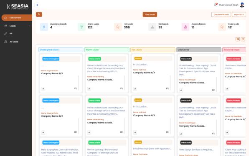Screen dimensions: 249x156
Task: Select the Unassigned Leads column header
Action: pyautogui.click(x=61, y=50)
